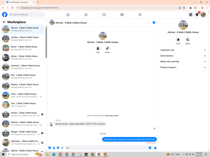This screenshot has width=210, height=157.
Task: Show hidden system tray icons chevron
Action: 184,154
